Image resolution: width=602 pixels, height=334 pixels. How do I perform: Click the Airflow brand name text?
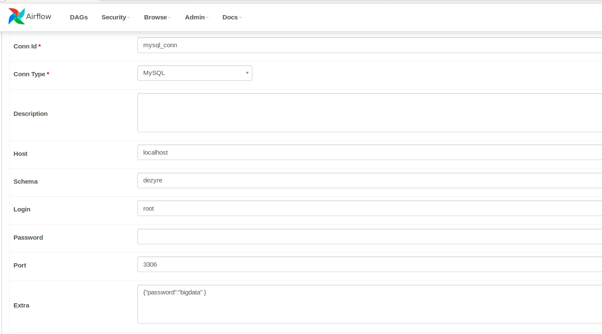[39, 16]
